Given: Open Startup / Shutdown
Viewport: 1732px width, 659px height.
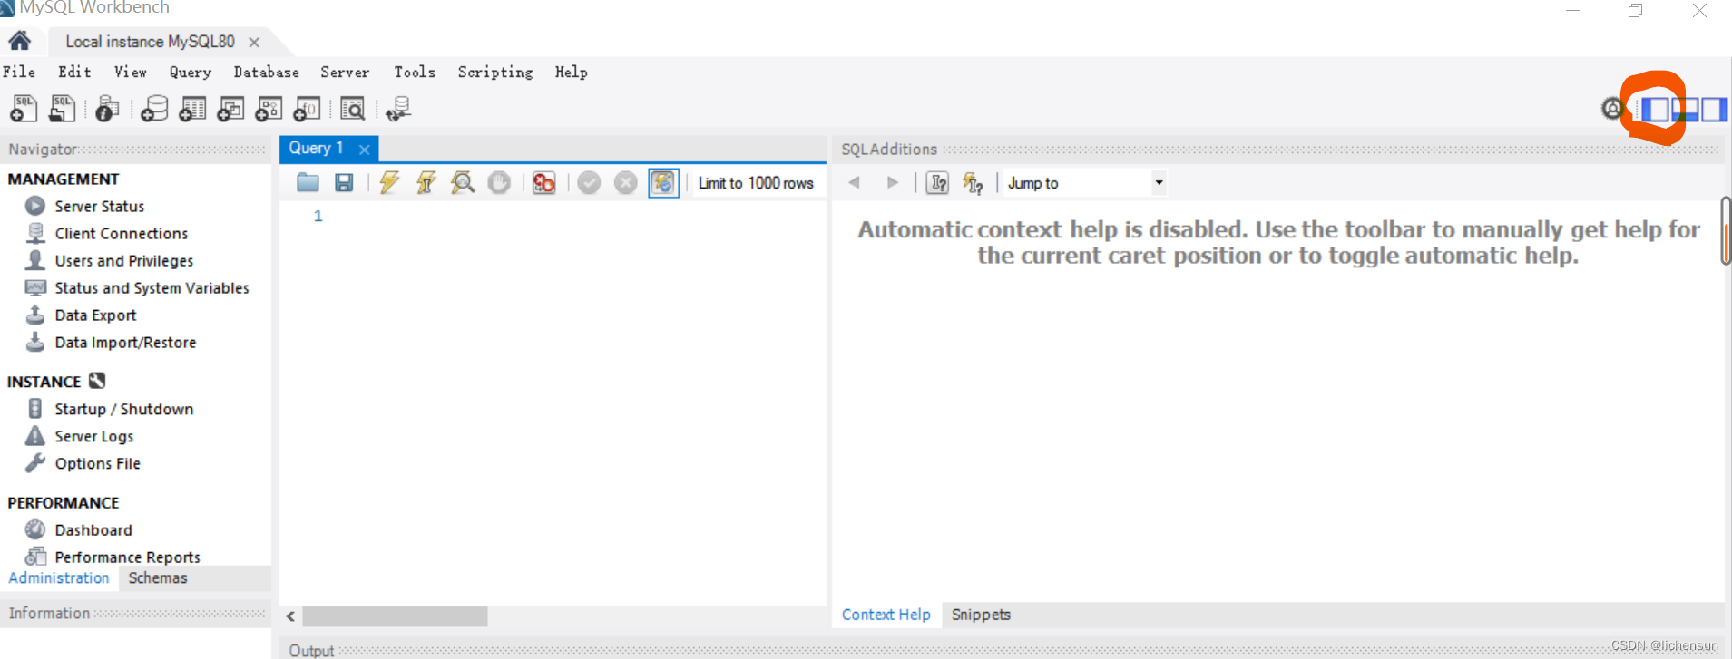Looking at the screenshot, I should pyautogui.click(x=123, y=409).
